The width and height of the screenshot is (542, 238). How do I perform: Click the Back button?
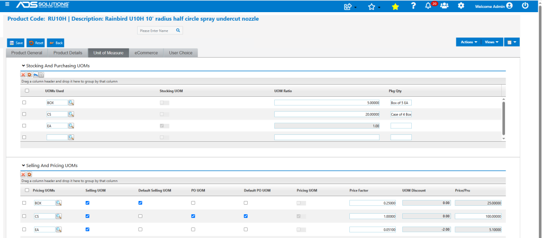pos(56,43)
